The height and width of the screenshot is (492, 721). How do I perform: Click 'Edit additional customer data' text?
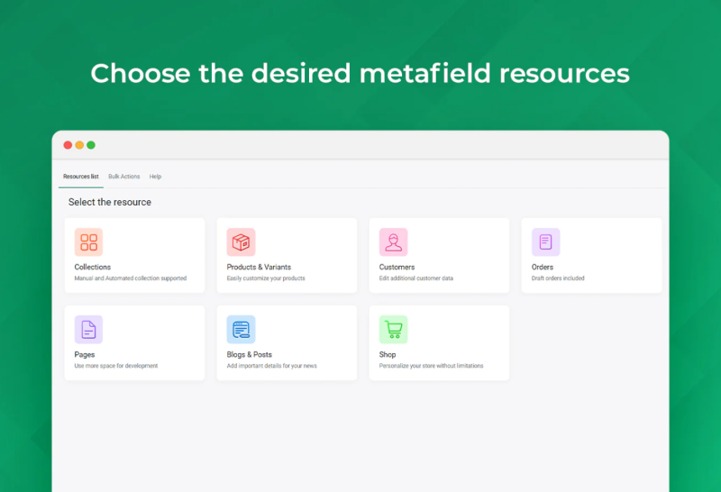(x=416, y=278)
